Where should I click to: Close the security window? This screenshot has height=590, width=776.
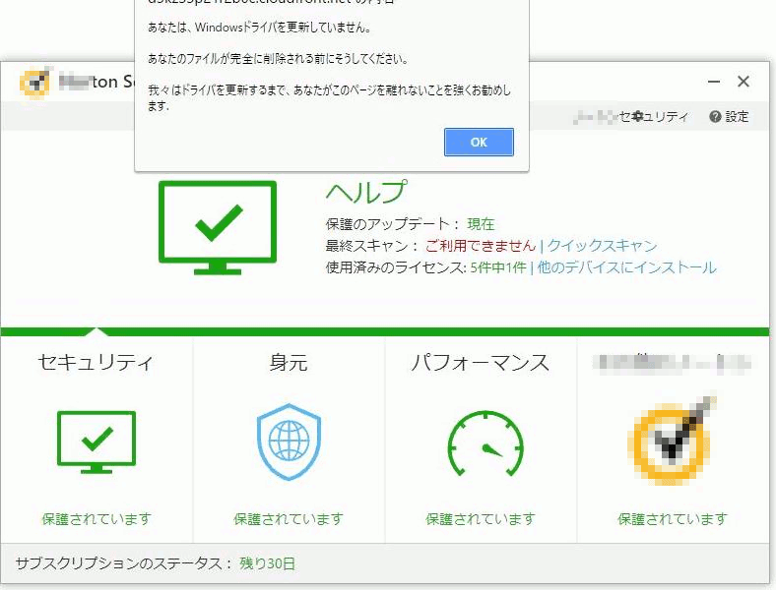(x=744, y=82)
